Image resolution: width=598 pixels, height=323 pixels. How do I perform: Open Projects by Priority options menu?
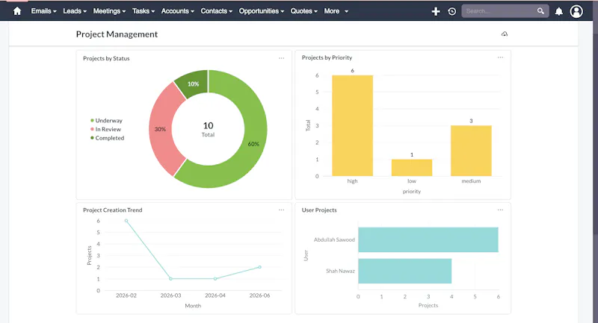click(500, 57)
